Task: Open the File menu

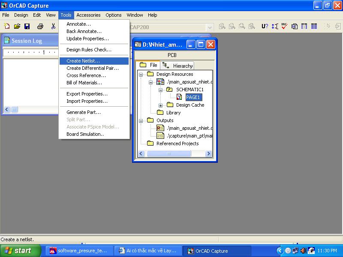Action: click(x=6, y=15)
